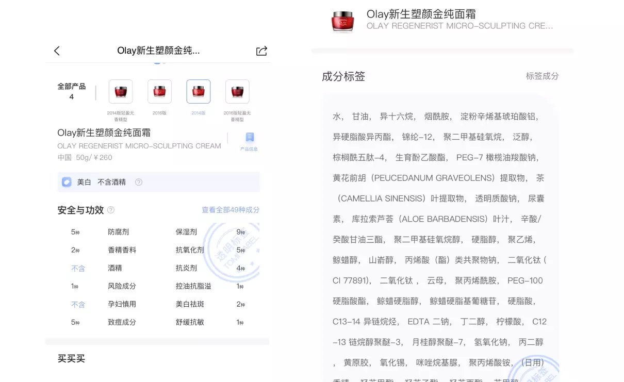Select the 美白祛斑 row
624x382 pixels.
[x=210, y=304]
